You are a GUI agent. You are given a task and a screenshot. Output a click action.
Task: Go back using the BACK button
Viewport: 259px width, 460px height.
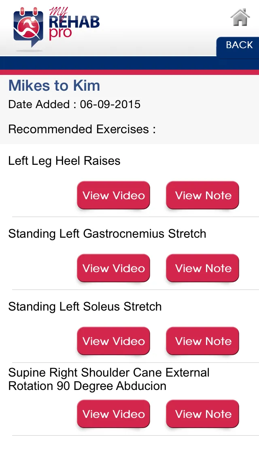(x=238, y=46)
